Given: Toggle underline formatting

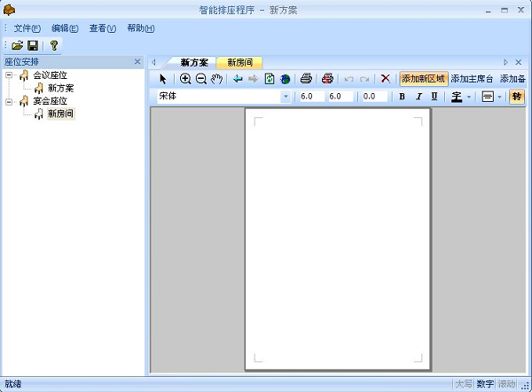Looking at the screenshot, I should pos(434,97).
